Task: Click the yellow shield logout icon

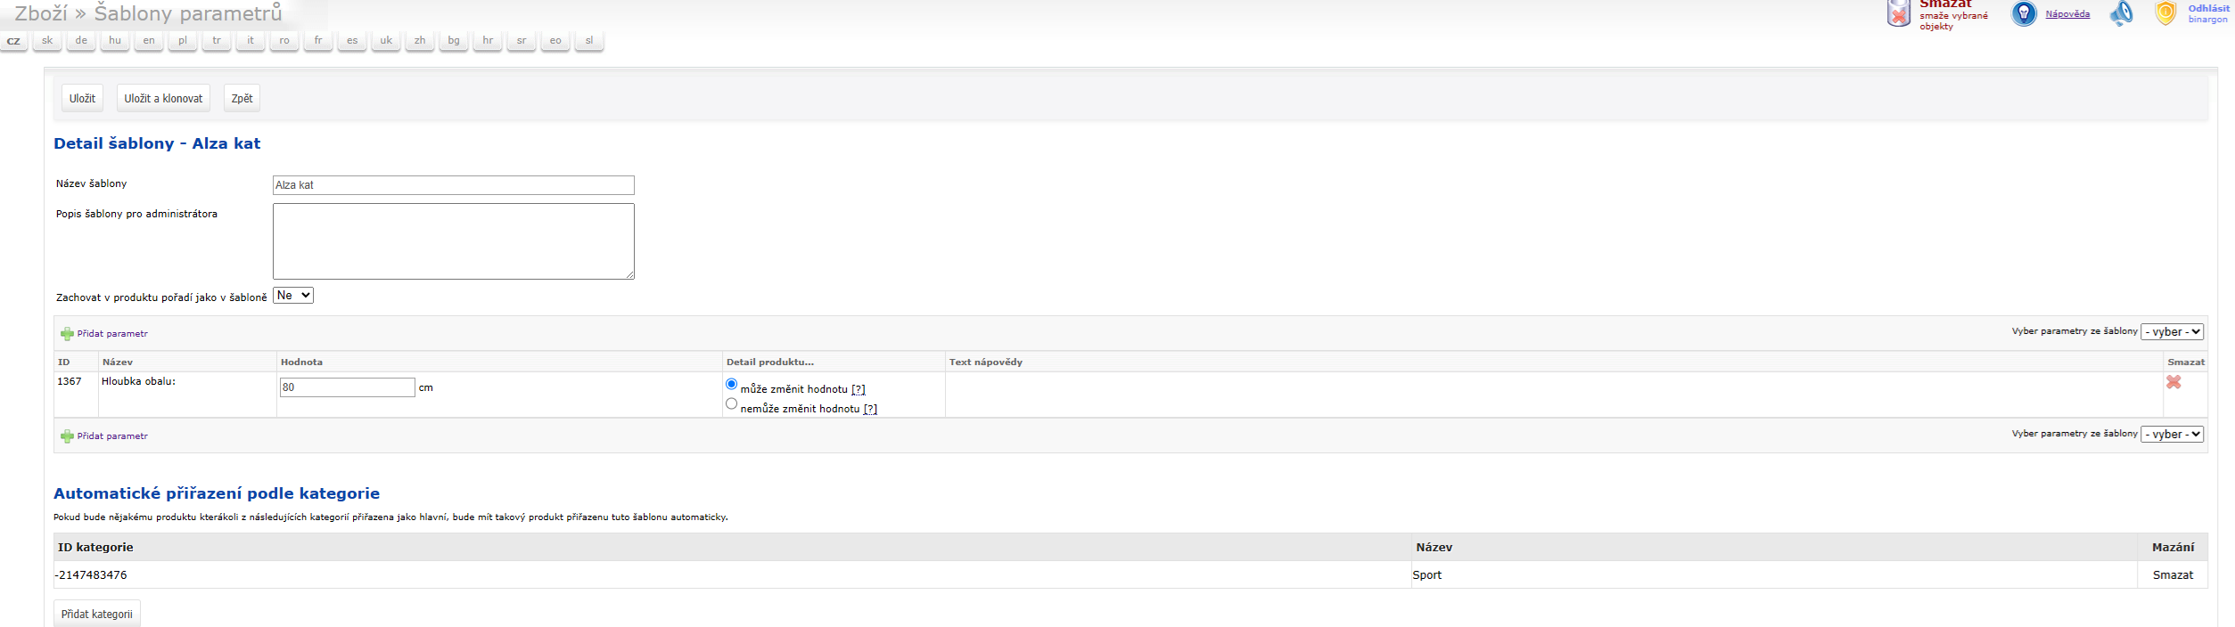Action: (2165, 13)
